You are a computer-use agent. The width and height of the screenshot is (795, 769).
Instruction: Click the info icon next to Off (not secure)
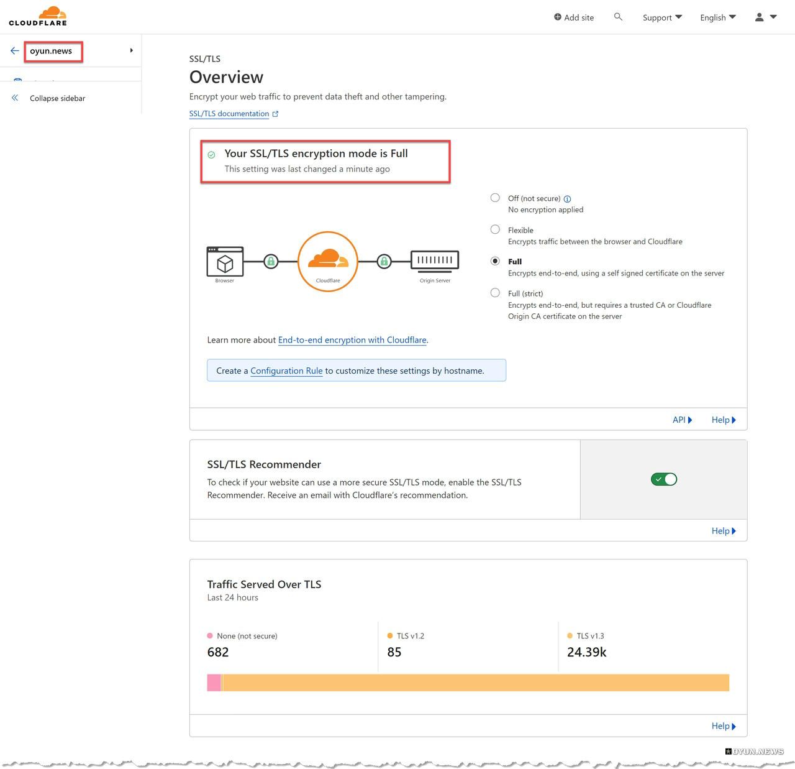point(567,199)
